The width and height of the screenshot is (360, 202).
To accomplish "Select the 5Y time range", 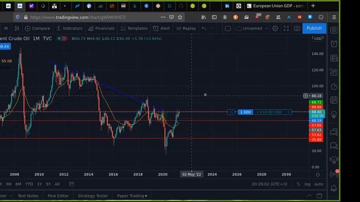I will (48, 184).
